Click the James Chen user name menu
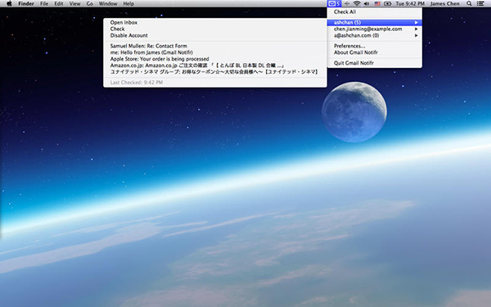491x307 pixels. pyautogui.click(x=444, y=4)
